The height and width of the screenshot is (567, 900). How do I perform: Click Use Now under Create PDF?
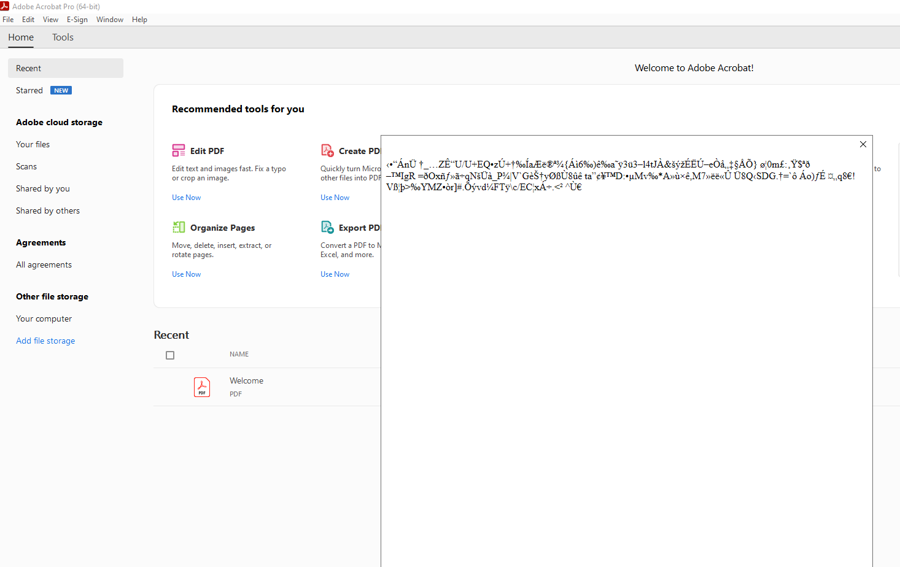(x=335, y=198)
